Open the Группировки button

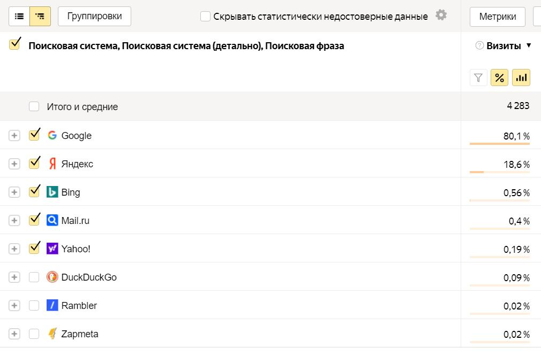(94, 17)
